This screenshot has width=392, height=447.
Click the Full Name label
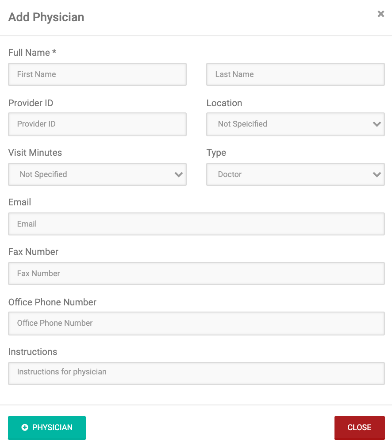click(32, 53)
